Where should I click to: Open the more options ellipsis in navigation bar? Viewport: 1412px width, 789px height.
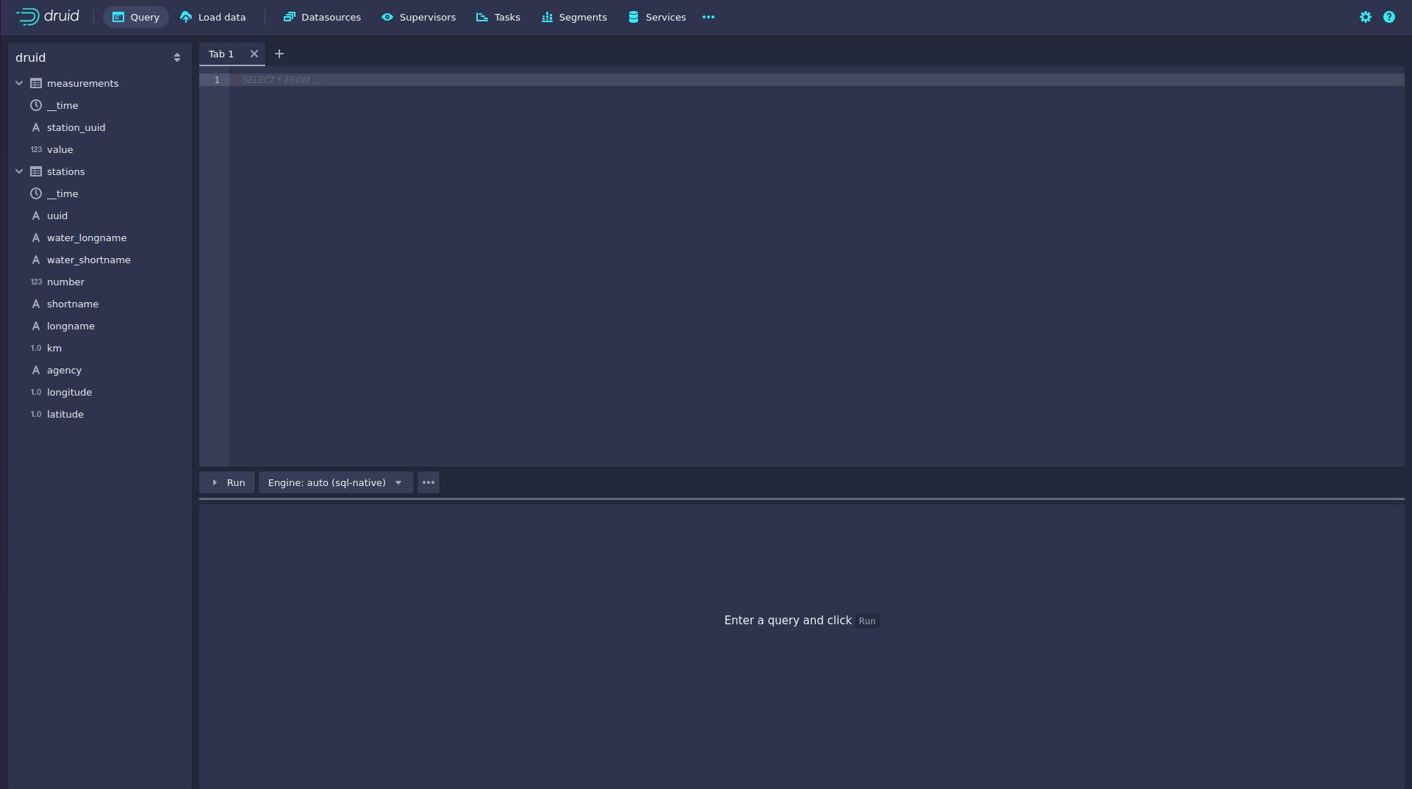coord(708,17)
